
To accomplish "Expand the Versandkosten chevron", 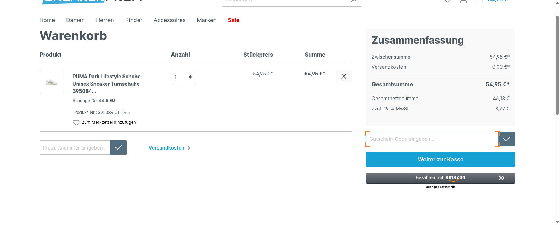I will [x=189, y=148].
